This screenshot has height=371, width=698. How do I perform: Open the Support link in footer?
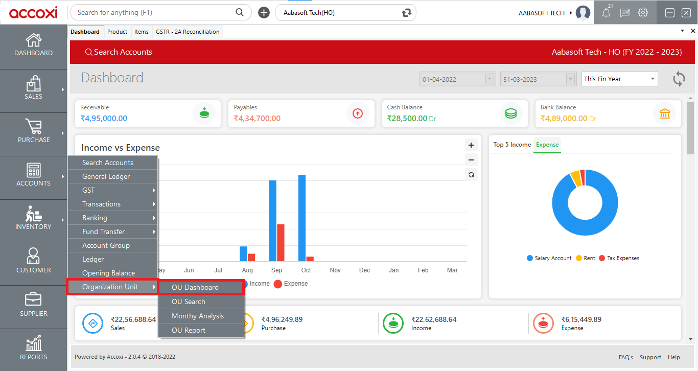click(650, 357)
